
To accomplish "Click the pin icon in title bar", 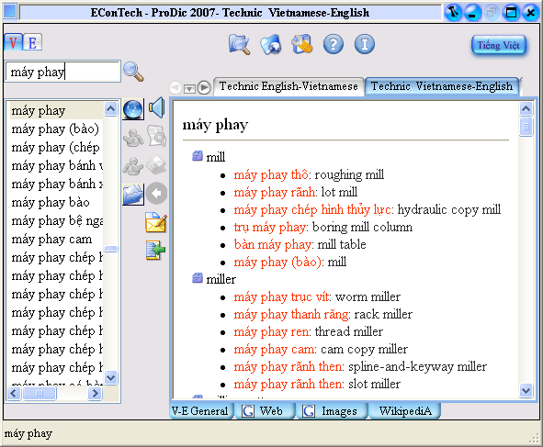I will (453, 13).
